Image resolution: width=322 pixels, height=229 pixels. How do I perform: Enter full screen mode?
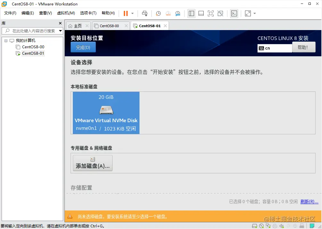click(x=210, y=13)
